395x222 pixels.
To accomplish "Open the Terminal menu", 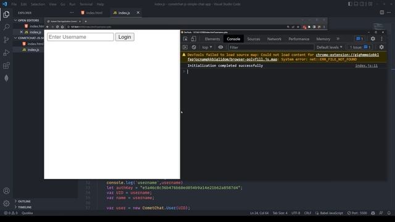I will [x=86, y=4].
